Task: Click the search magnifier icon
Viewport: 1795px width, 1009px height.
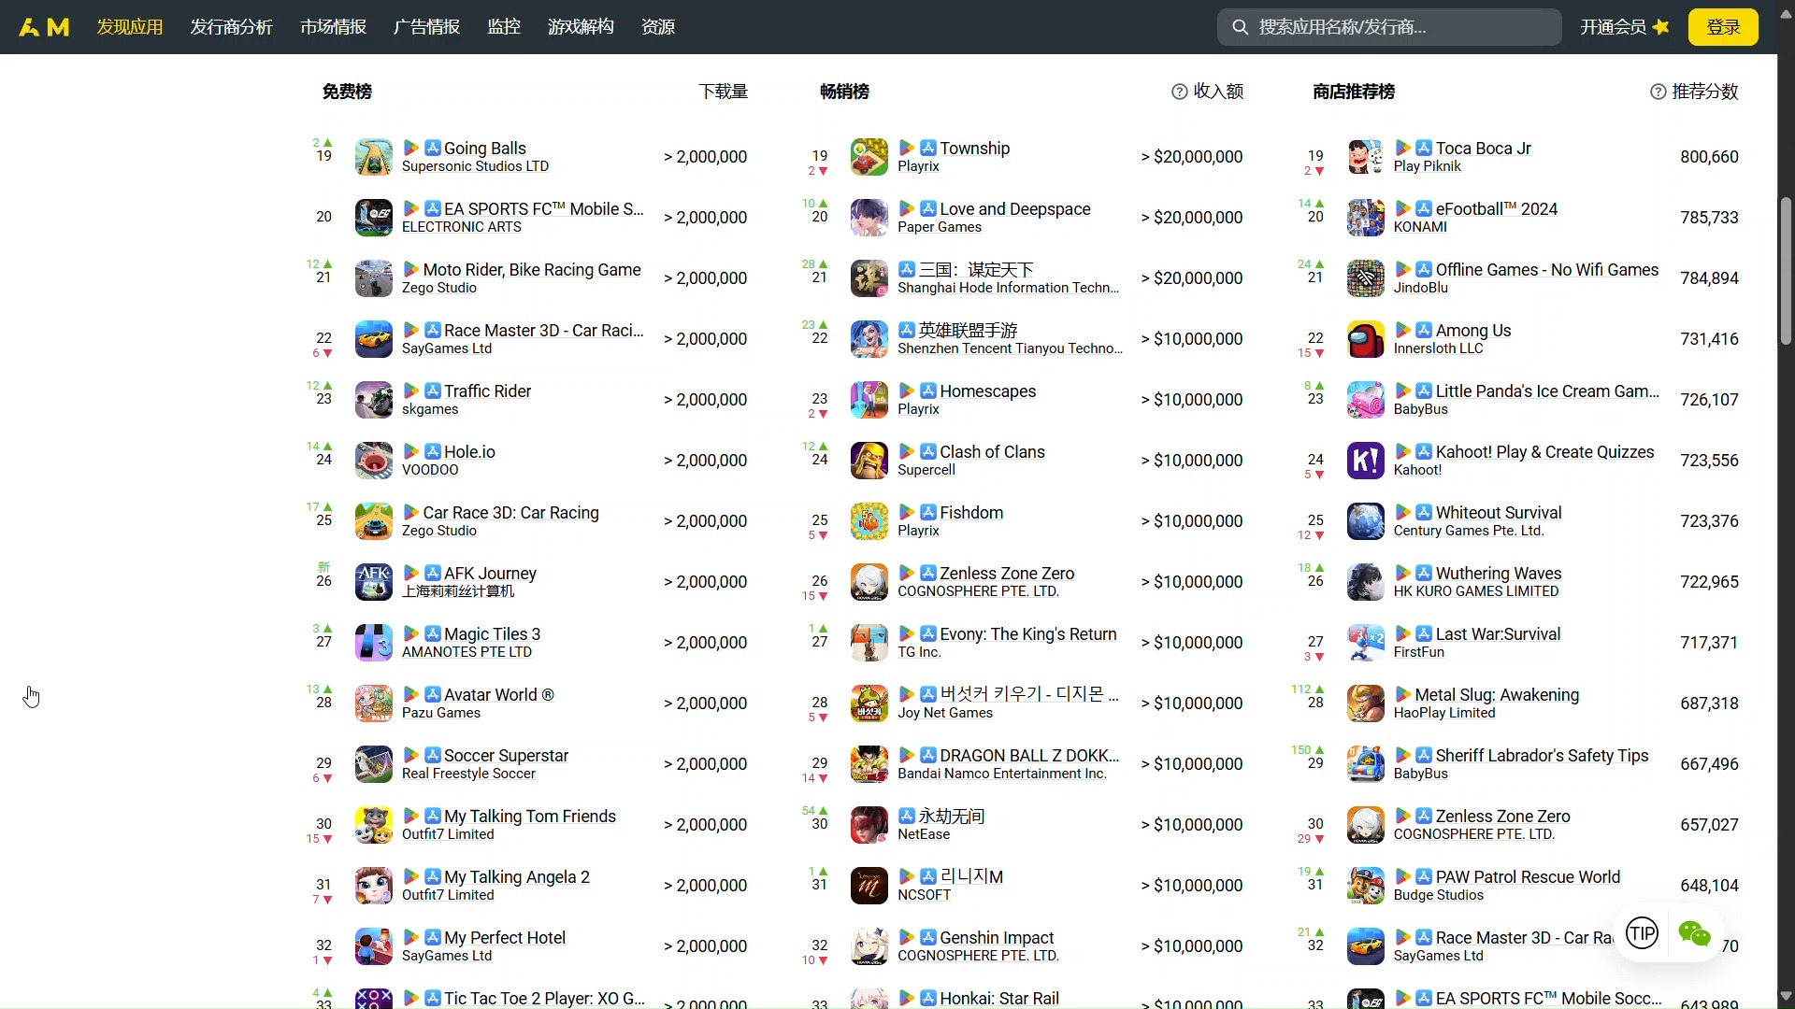Action: [1241, 27]
